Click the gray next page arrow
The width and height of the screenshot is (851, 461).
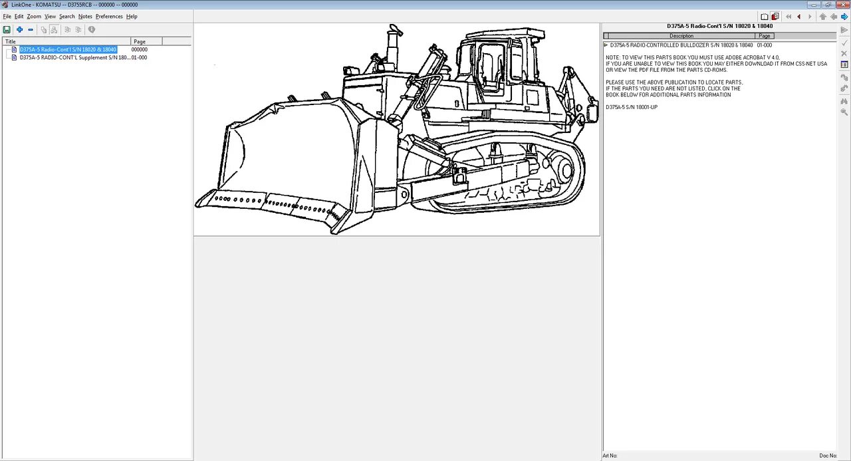[810, 17]
